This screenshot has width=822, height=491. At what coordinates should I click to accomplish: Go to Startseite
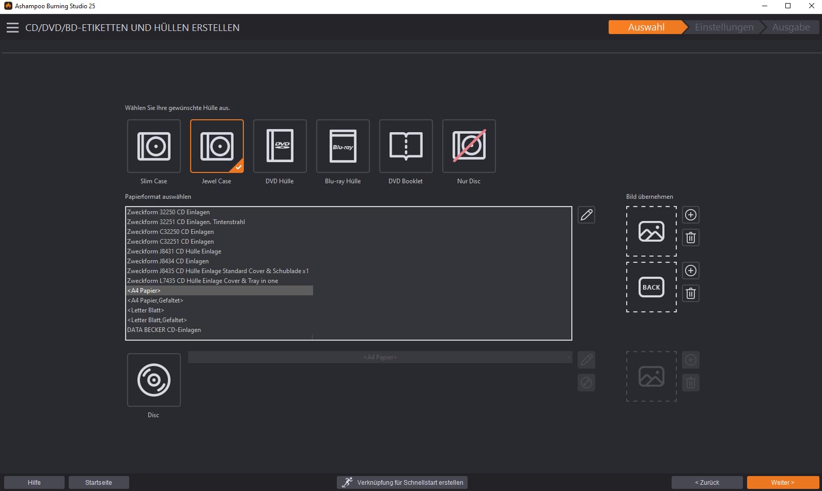pyautogui.click(x=99, y=483)
